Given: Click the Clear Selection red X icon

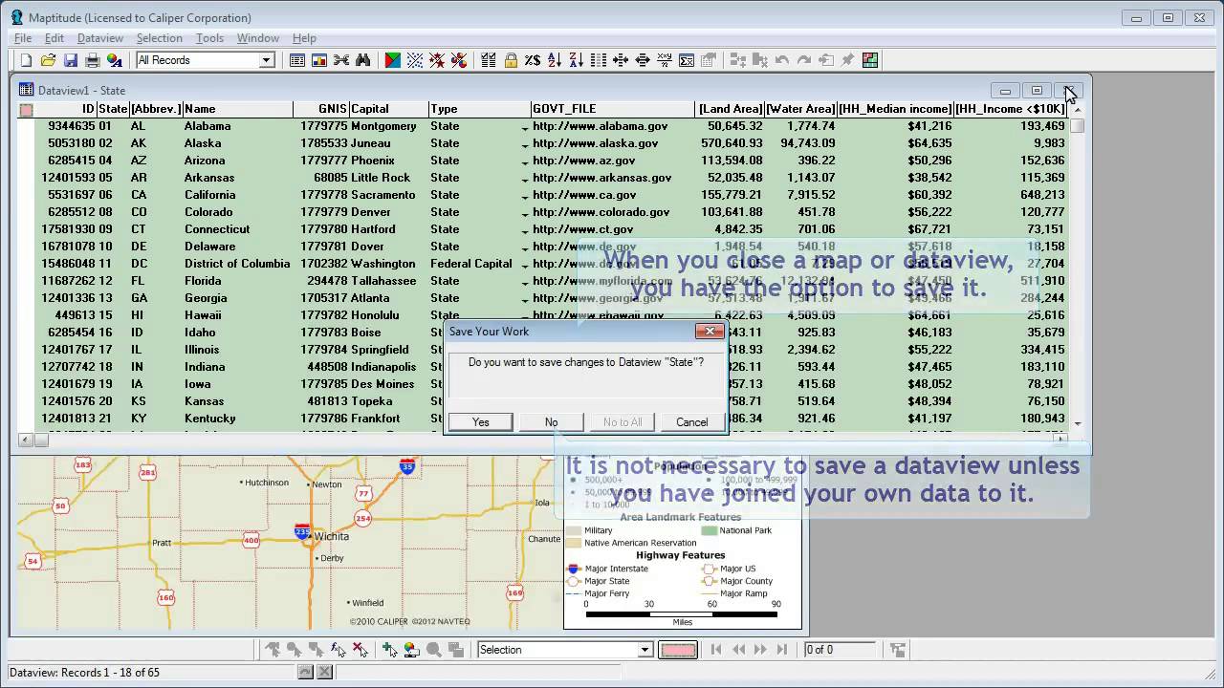Looking at the screenshot, I should pos(361,650).
